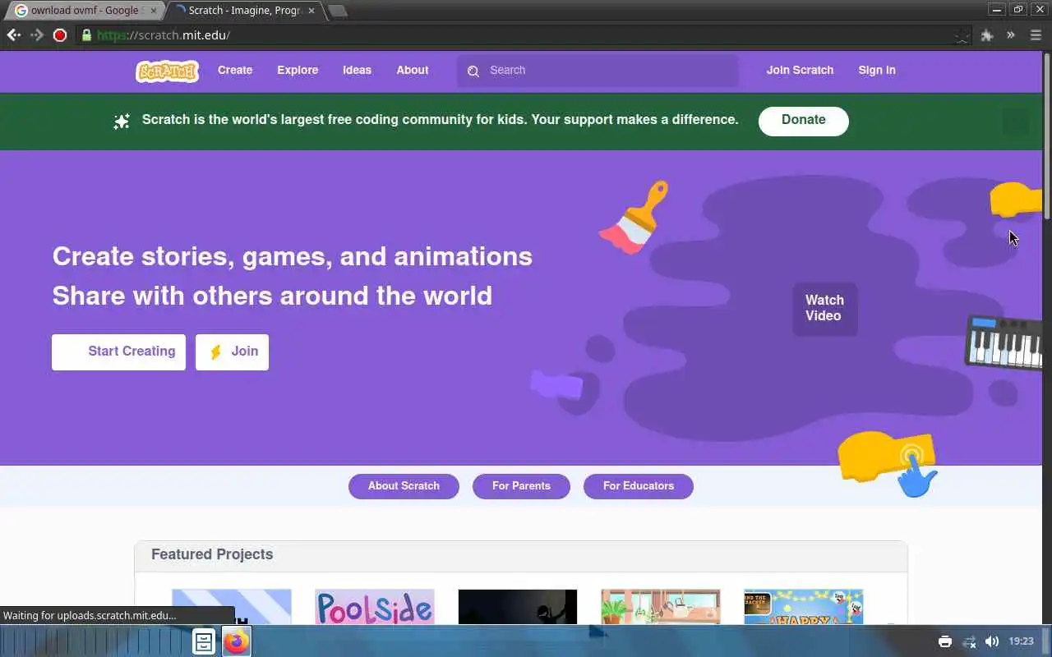Open the extensions puzzle icon

[987, 35]
